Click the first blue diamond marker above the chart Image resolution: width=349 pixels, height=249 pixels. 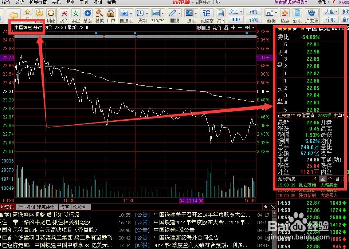point(96,33)
